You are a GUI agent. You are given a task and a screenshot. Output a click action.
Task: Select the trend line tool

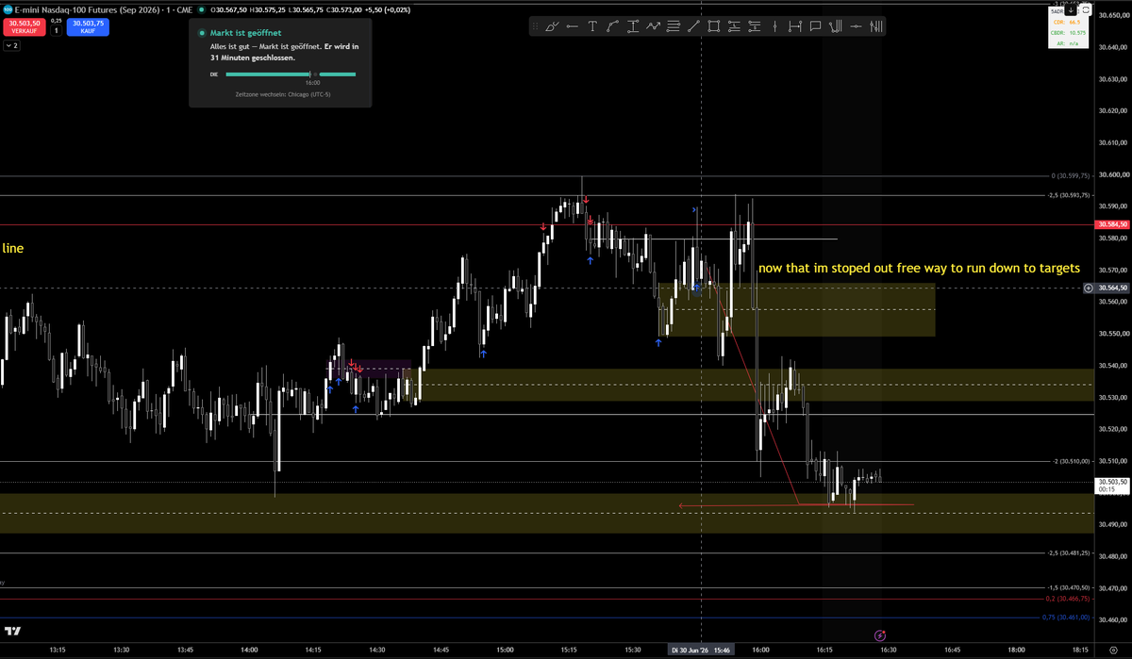pos(693,26)
